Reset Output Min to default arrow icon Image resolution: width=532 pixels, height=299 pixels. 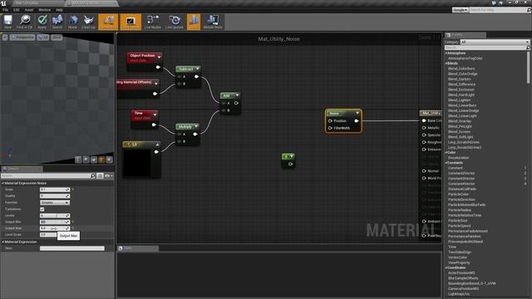pos(72,222)
